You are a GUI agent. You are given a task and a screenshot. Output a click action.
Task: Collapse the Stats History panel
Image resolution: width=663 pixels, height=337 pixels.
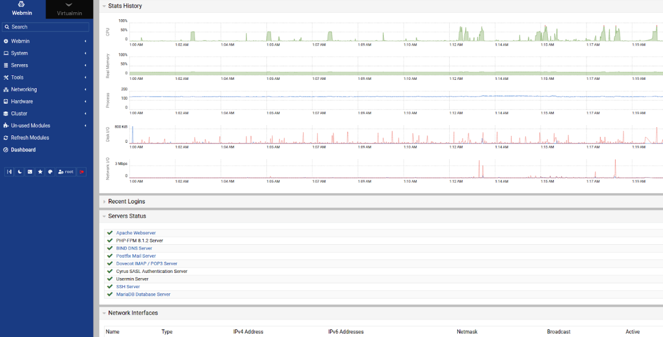105,6
